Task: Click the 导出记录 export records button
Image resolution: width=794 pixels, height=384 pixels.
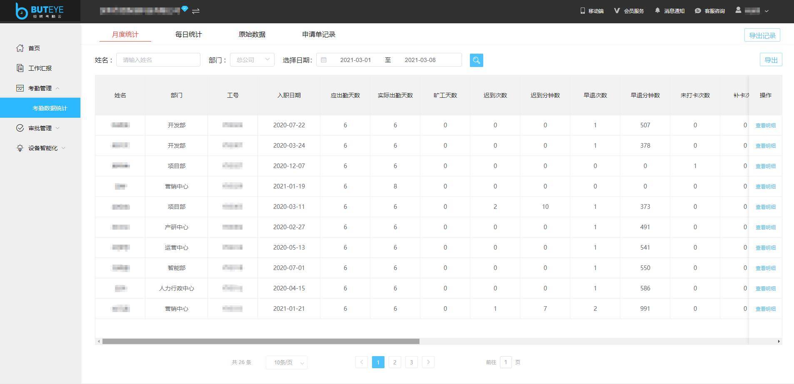Action: click(x=762, y=35)
